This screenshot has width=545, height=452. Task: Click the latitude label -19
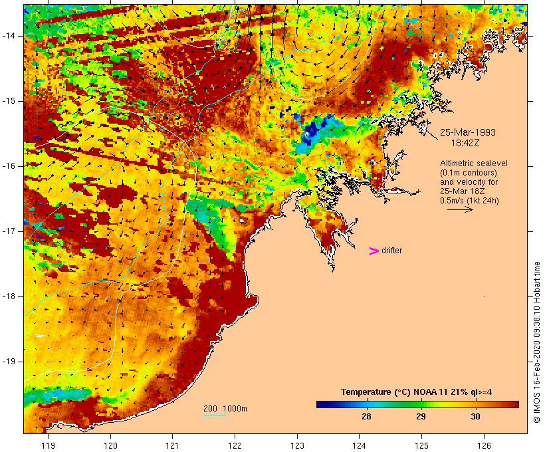tap(8, 362)
